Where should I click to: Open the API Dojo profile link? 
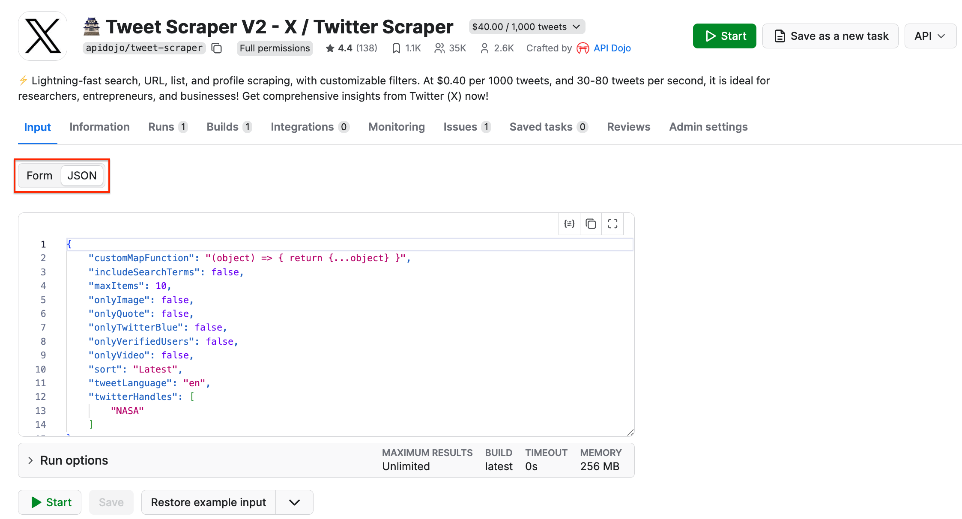[612, 48]
